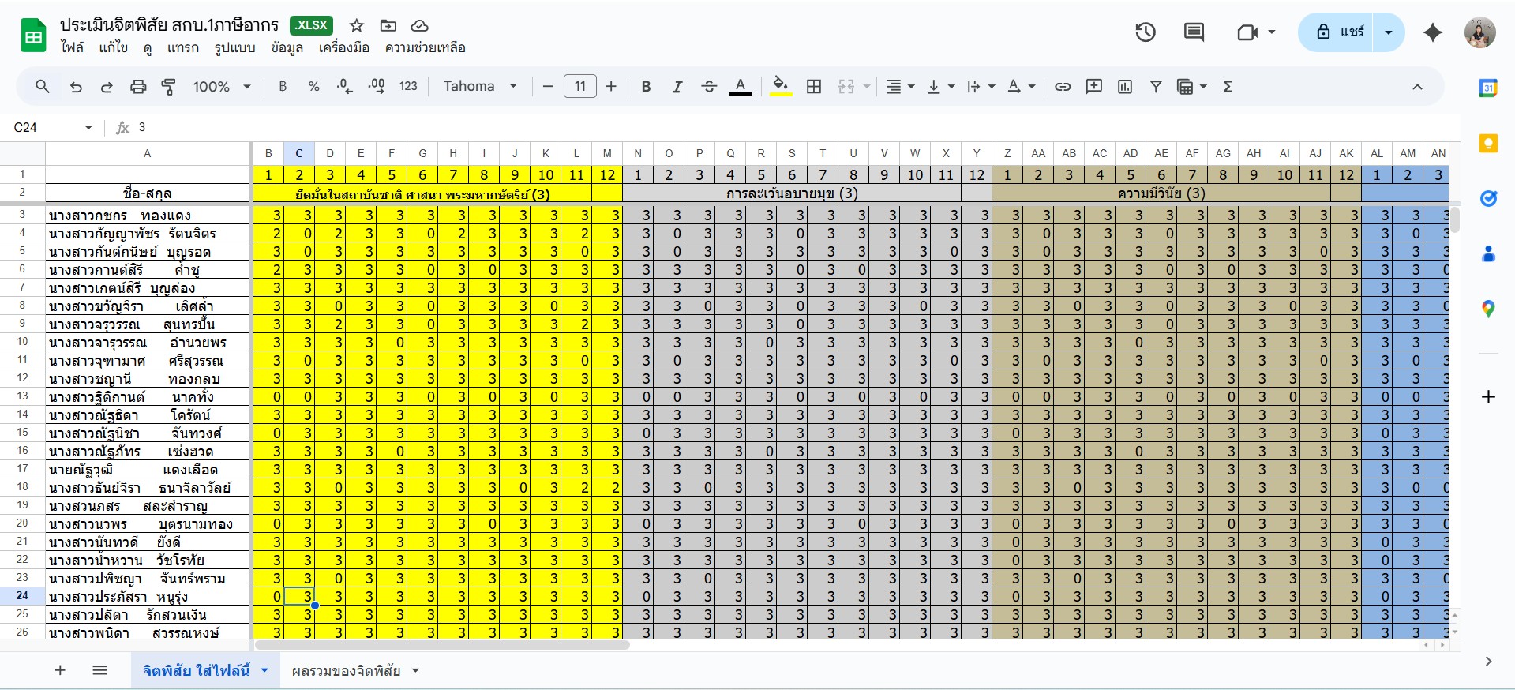Toggle strikethrough formatting
The width and height of the screenshot is (1515, 690).
(x=708, y=87)
